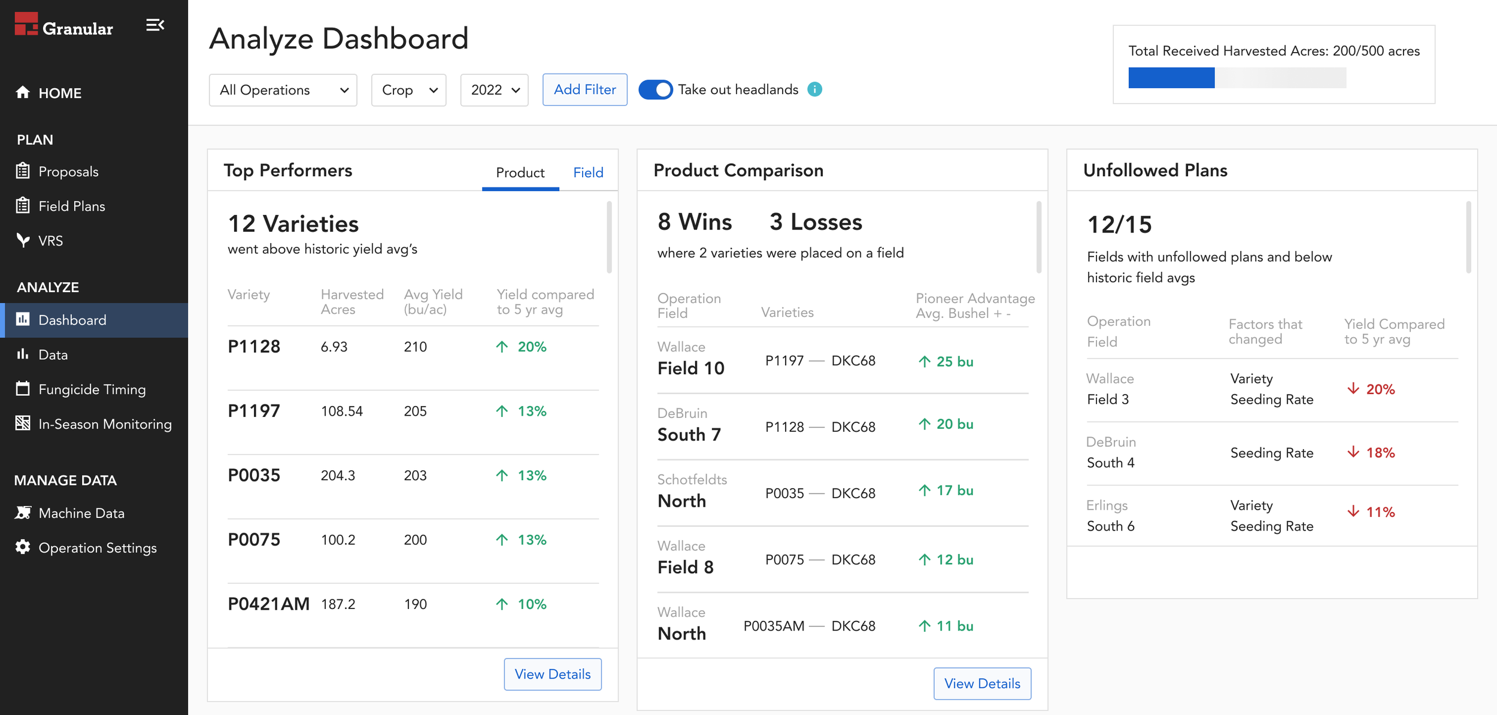This screenshot has width=1497, height=715.
Task: Click the Add Filter button
Action: [x=584, y=90]
